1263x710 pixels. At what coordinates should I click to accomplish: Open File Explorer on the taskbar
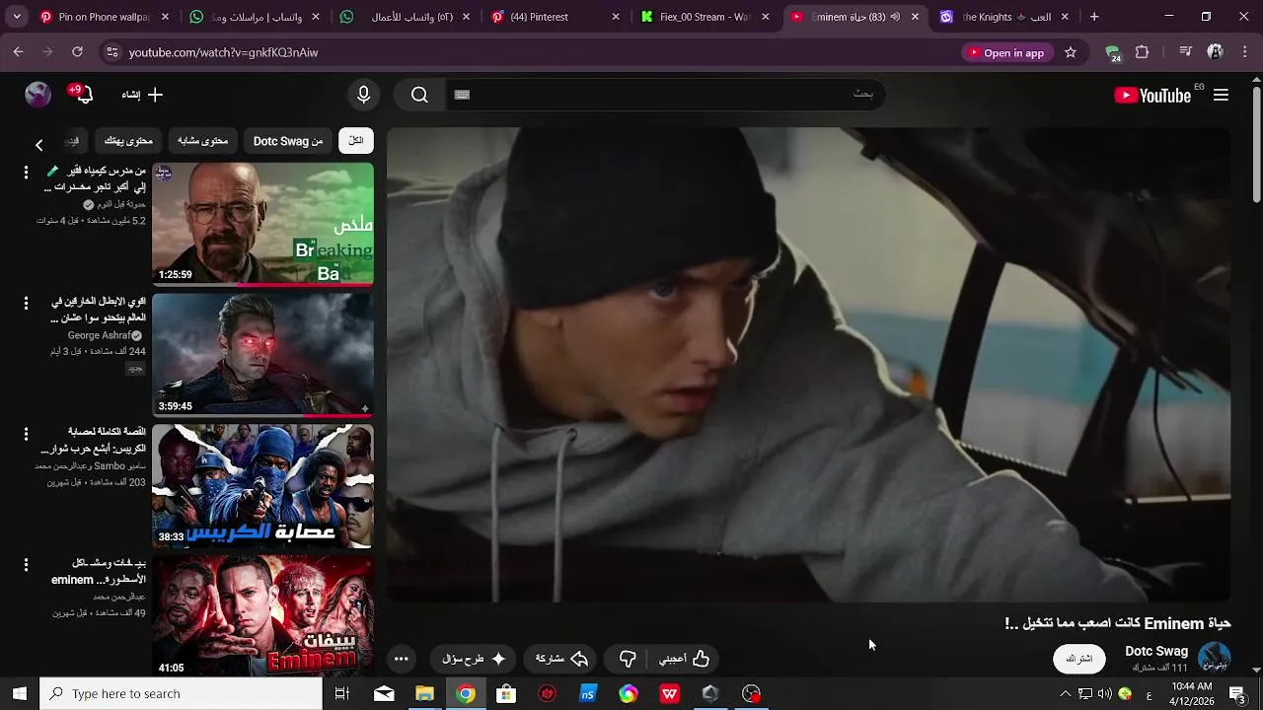click(x=424, y=694)
